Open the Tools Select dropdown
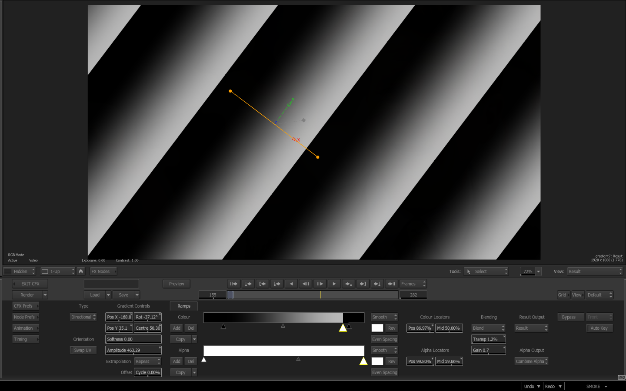Image resolution: width=626 pixels, height=391 pixels. [486, 272]
